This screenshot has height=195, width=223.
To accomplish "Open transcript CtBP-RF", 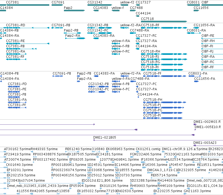I will point(212,70).
